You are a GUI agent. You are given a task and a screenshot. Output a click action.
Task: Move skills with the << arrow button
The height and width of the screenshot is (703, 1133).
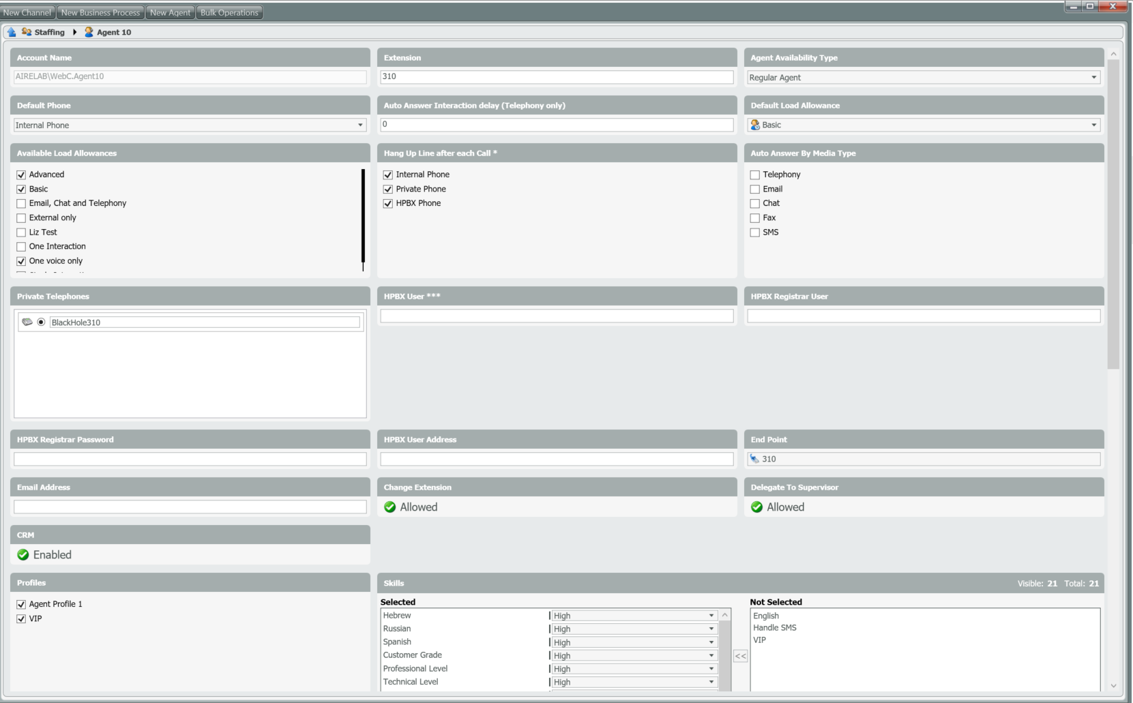point(740,656)
